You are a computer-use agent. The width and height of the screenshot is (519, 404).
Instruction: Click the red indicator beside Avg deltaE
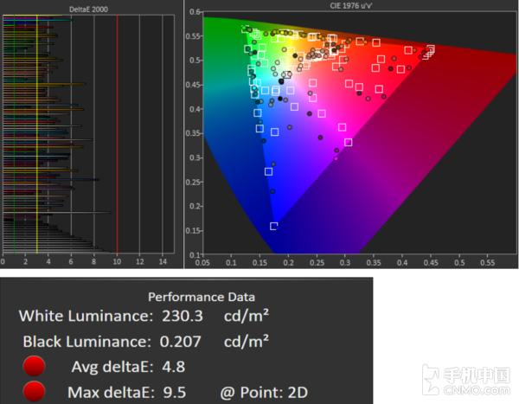tap(36, 366)
